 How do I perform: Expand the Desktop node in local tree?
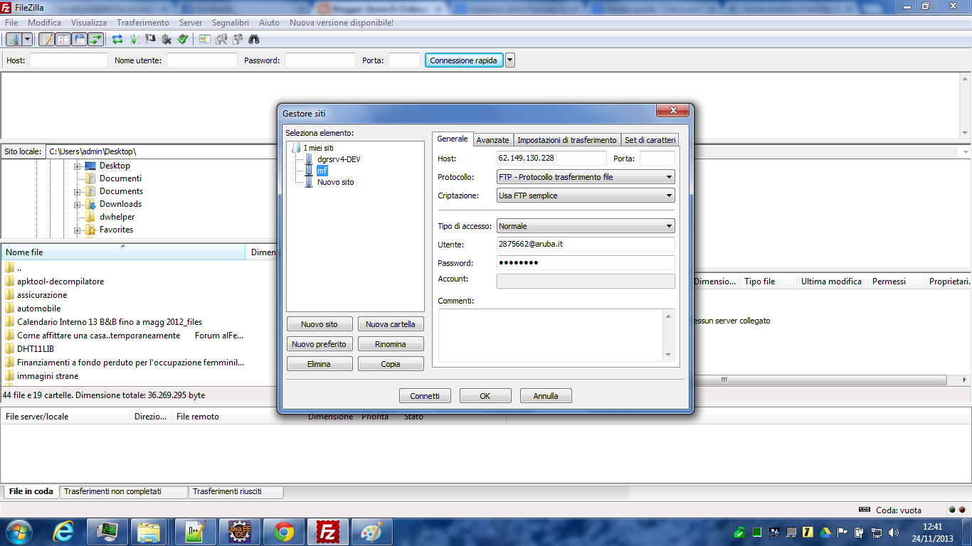(x=77, y=166)
